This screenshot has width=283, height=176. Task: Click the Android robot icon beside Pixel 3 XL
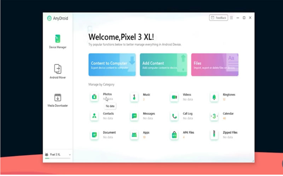[x=47, y=155]
